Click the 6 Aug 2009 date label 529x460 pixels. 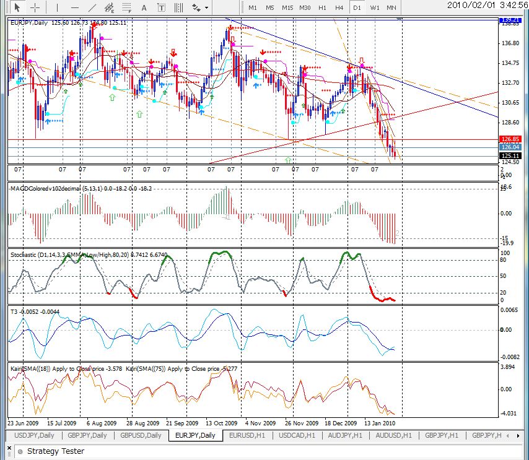(102, 423)
